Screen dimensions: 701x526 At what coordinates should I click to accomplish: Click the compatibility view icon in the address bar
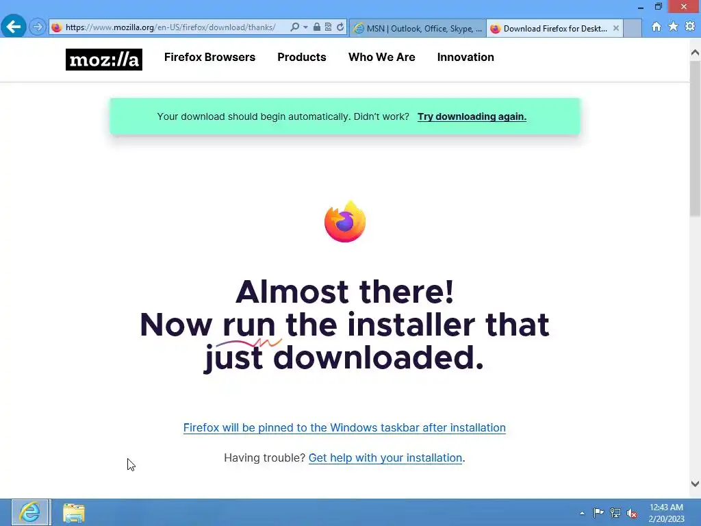(328, 27)
